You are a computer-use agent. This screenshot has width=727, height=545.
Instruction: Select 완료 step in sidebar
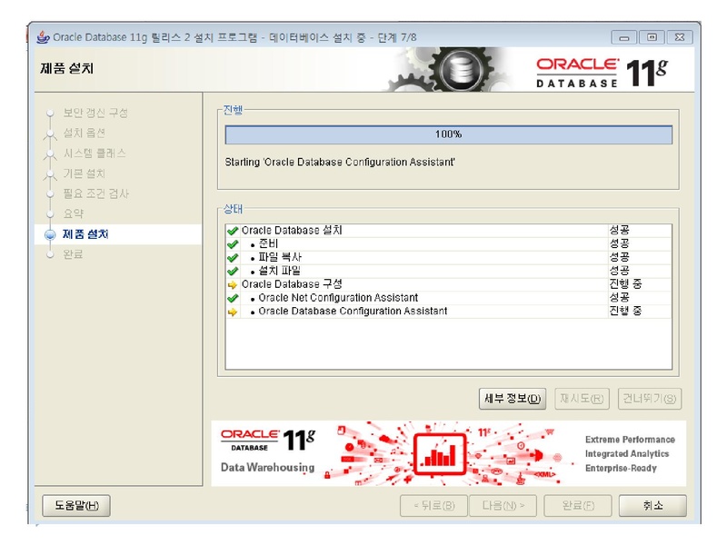pos(73,254)
